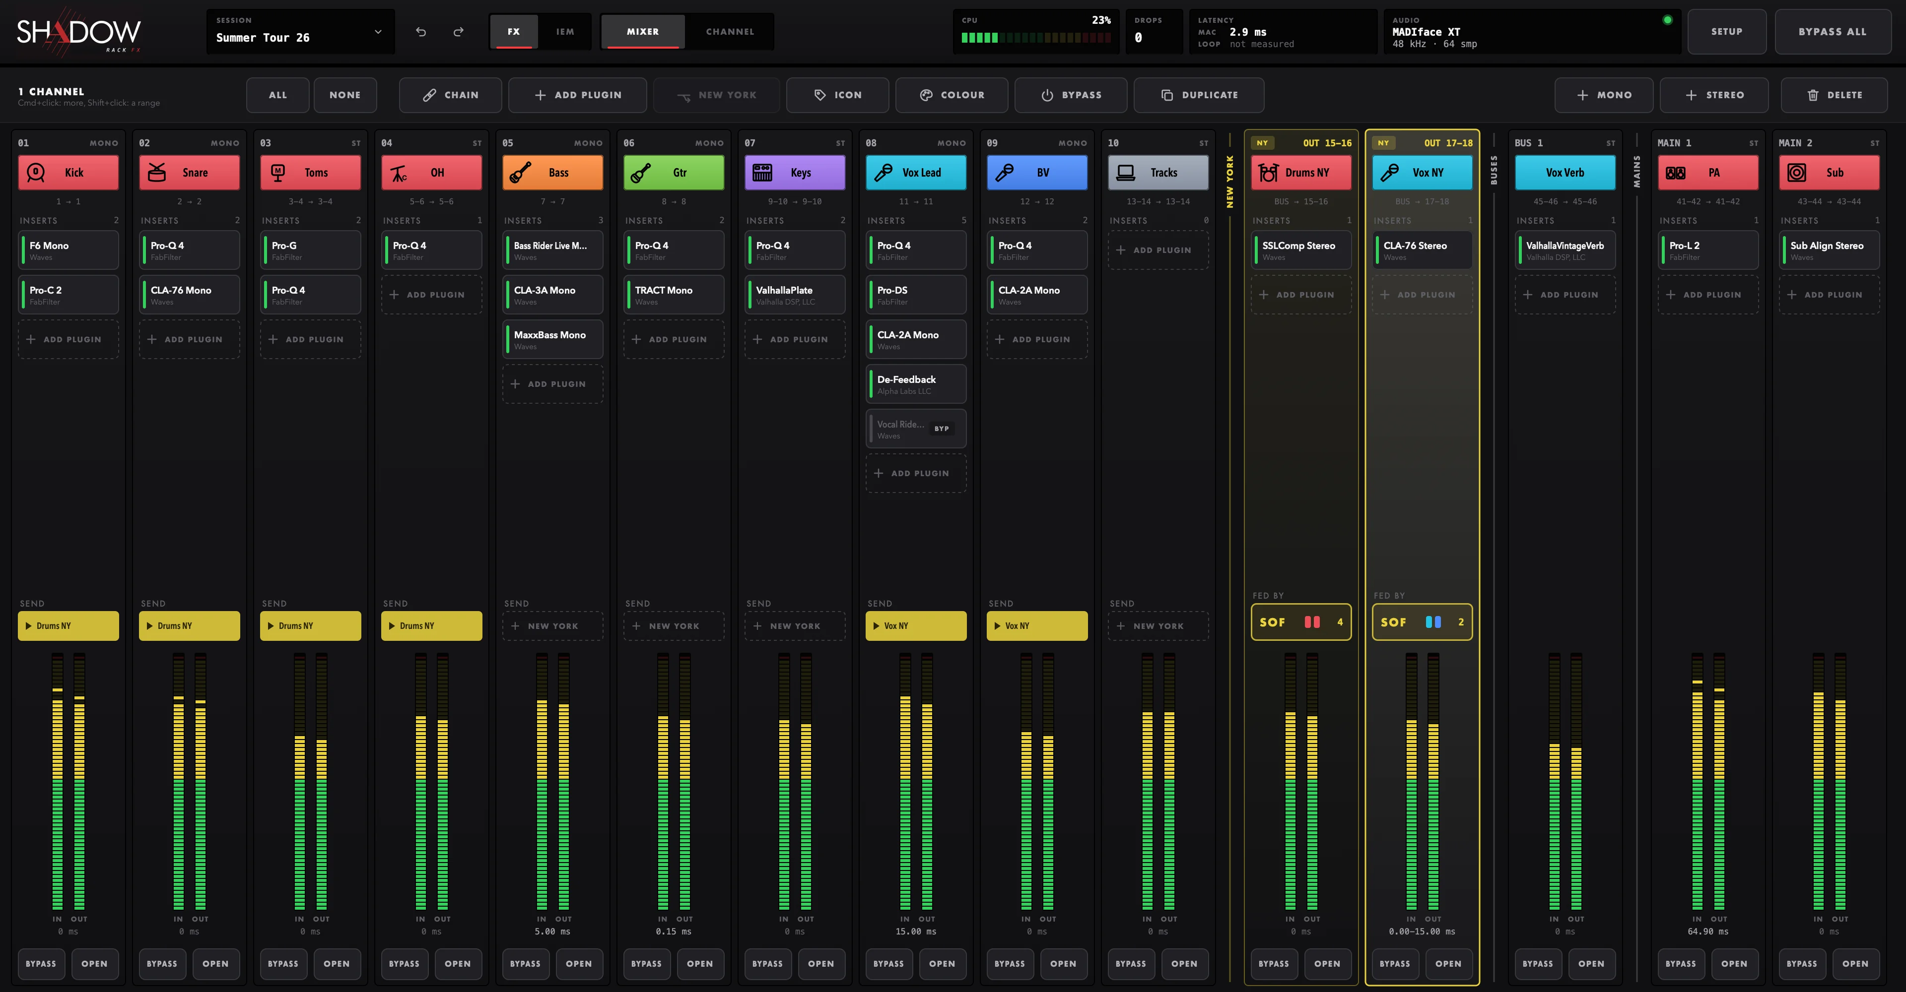Click the Snare drum icon
Viewport: 1906px width, 992px height.
tap(157, 172)
